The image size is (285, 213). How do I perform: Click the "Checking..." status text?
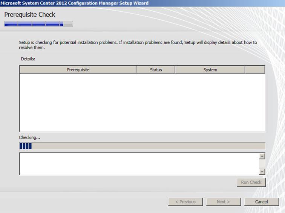click(x=29, y=137)
